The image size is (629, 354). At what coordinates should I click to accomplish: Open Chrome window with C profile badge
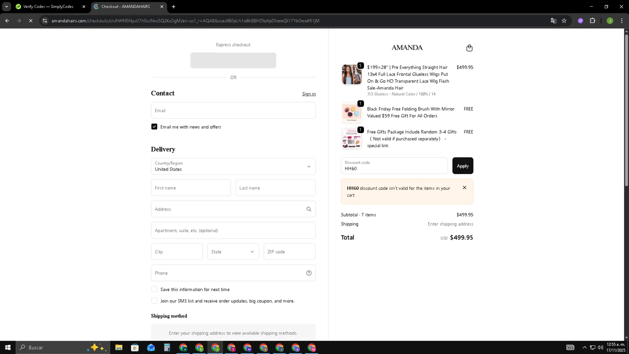pos(231,347)
